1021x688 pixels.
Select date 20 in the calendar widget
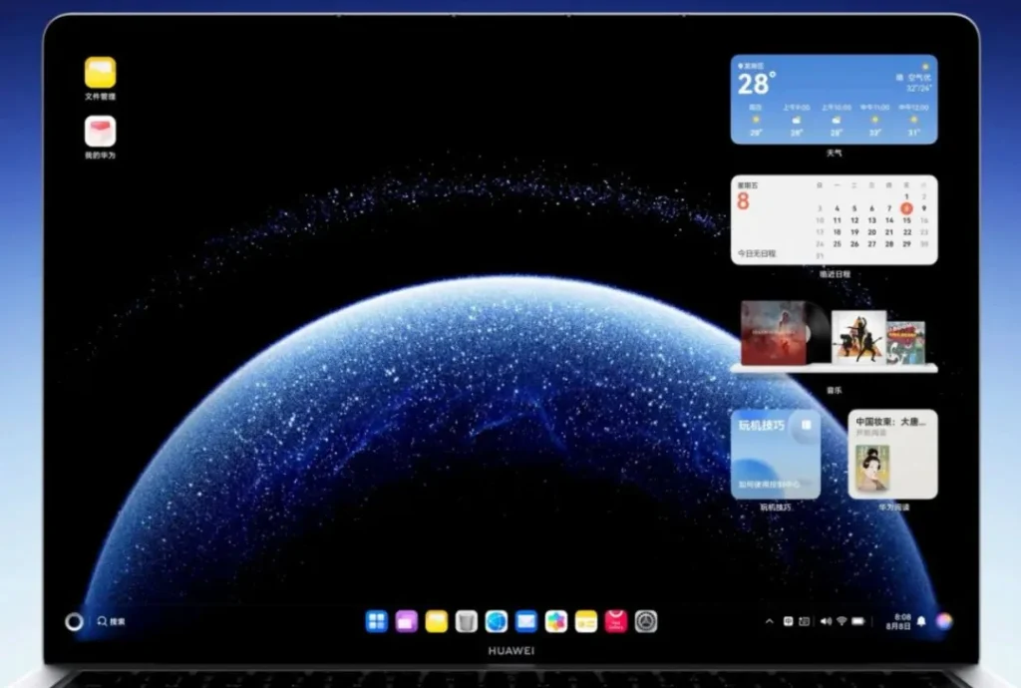871,232
